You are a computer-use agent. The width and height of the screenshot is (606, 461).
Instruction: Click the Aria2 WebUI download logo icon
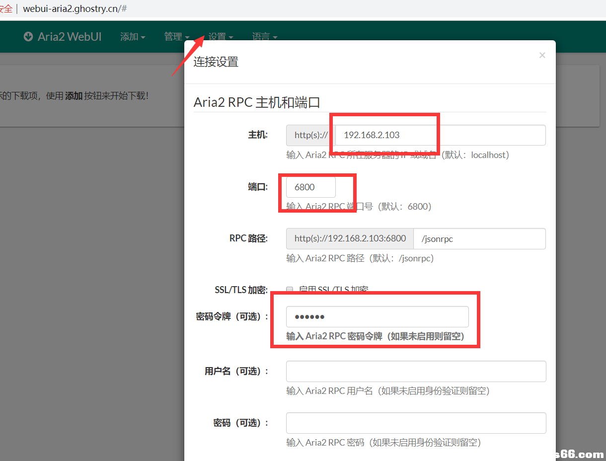(x=28, y=37)
